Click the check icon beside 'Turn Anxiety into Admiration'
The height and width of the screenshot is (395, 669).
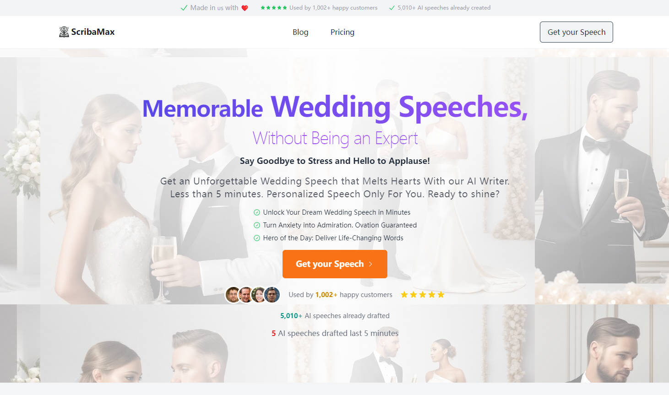click(257, 225)
